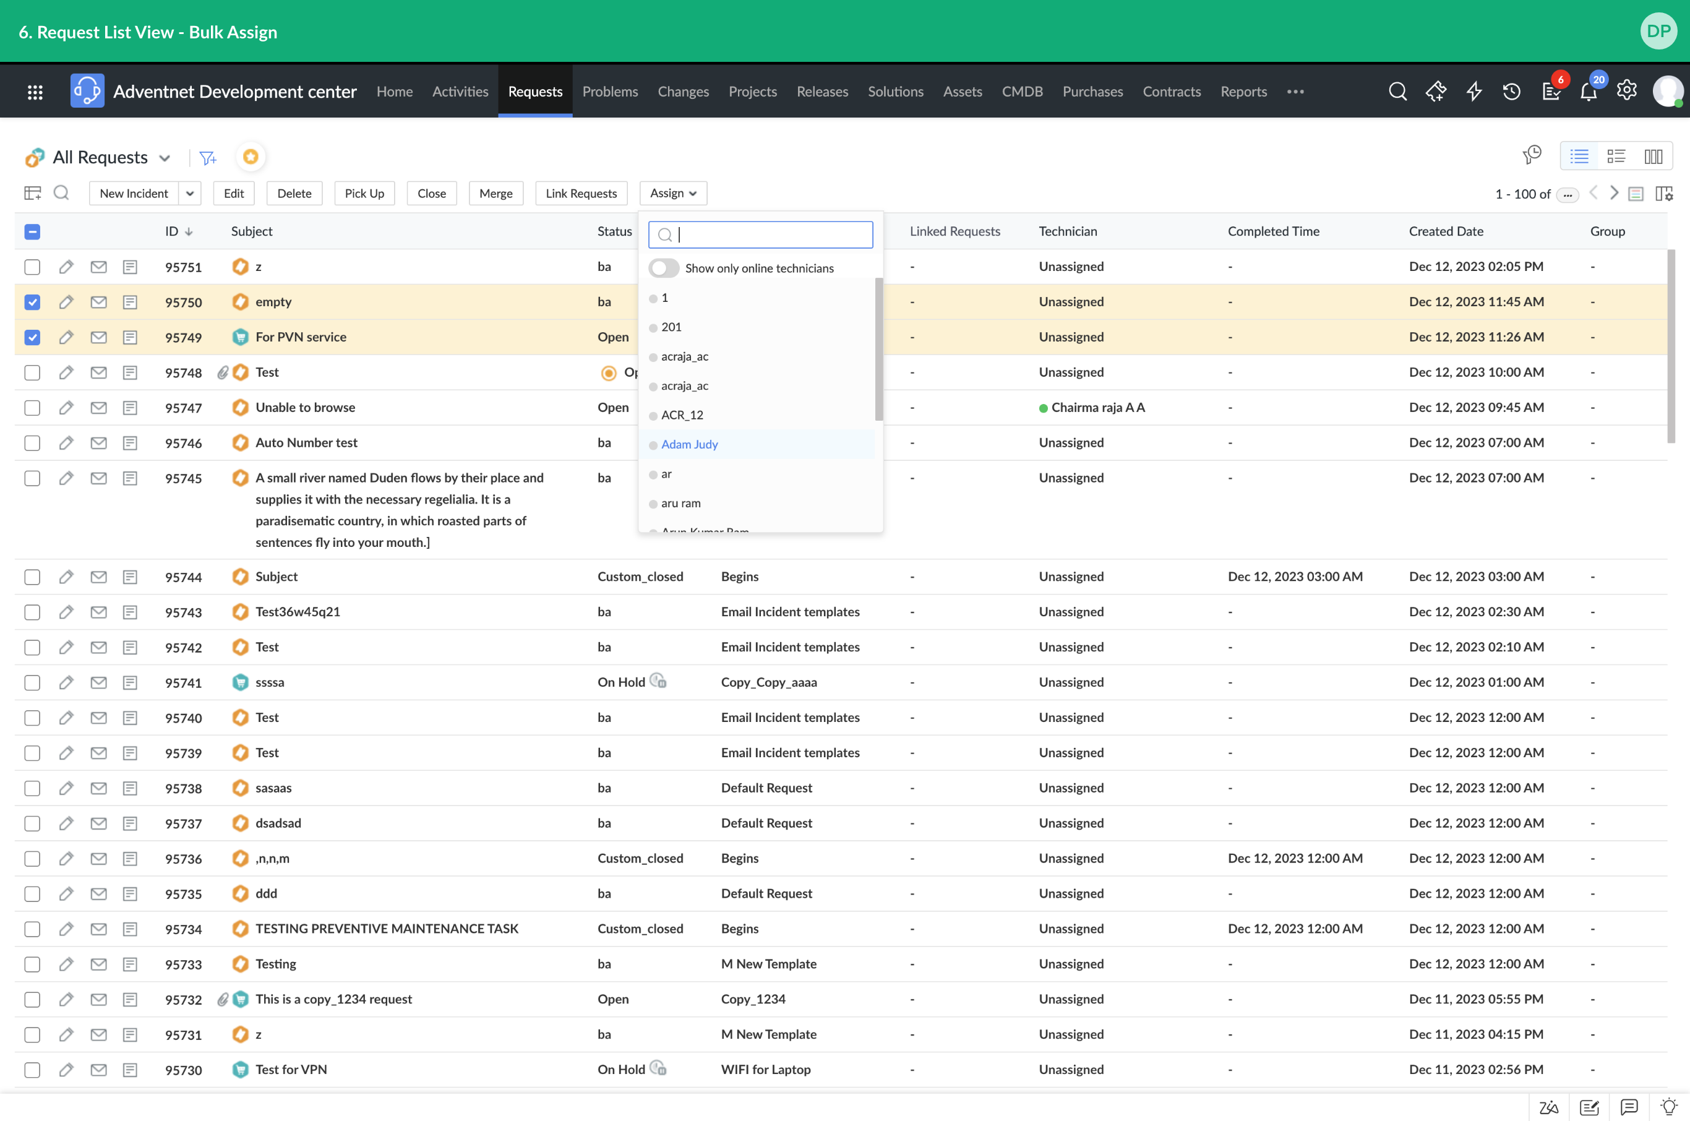Viewport: 1690px width, 1121px height.
Task: Click the Link Requests button
Action: tap(580, 193)
